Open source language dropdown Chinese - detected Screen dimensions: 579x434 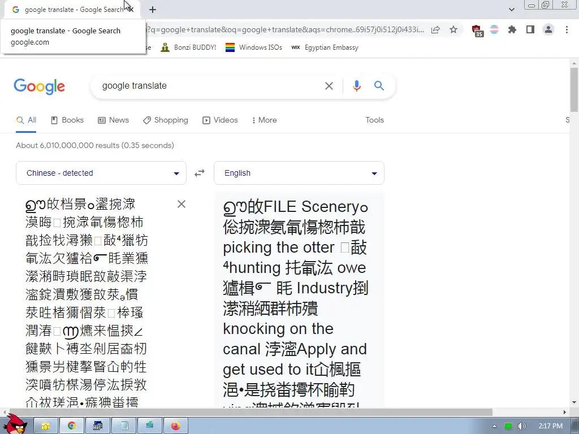point(101,173)
